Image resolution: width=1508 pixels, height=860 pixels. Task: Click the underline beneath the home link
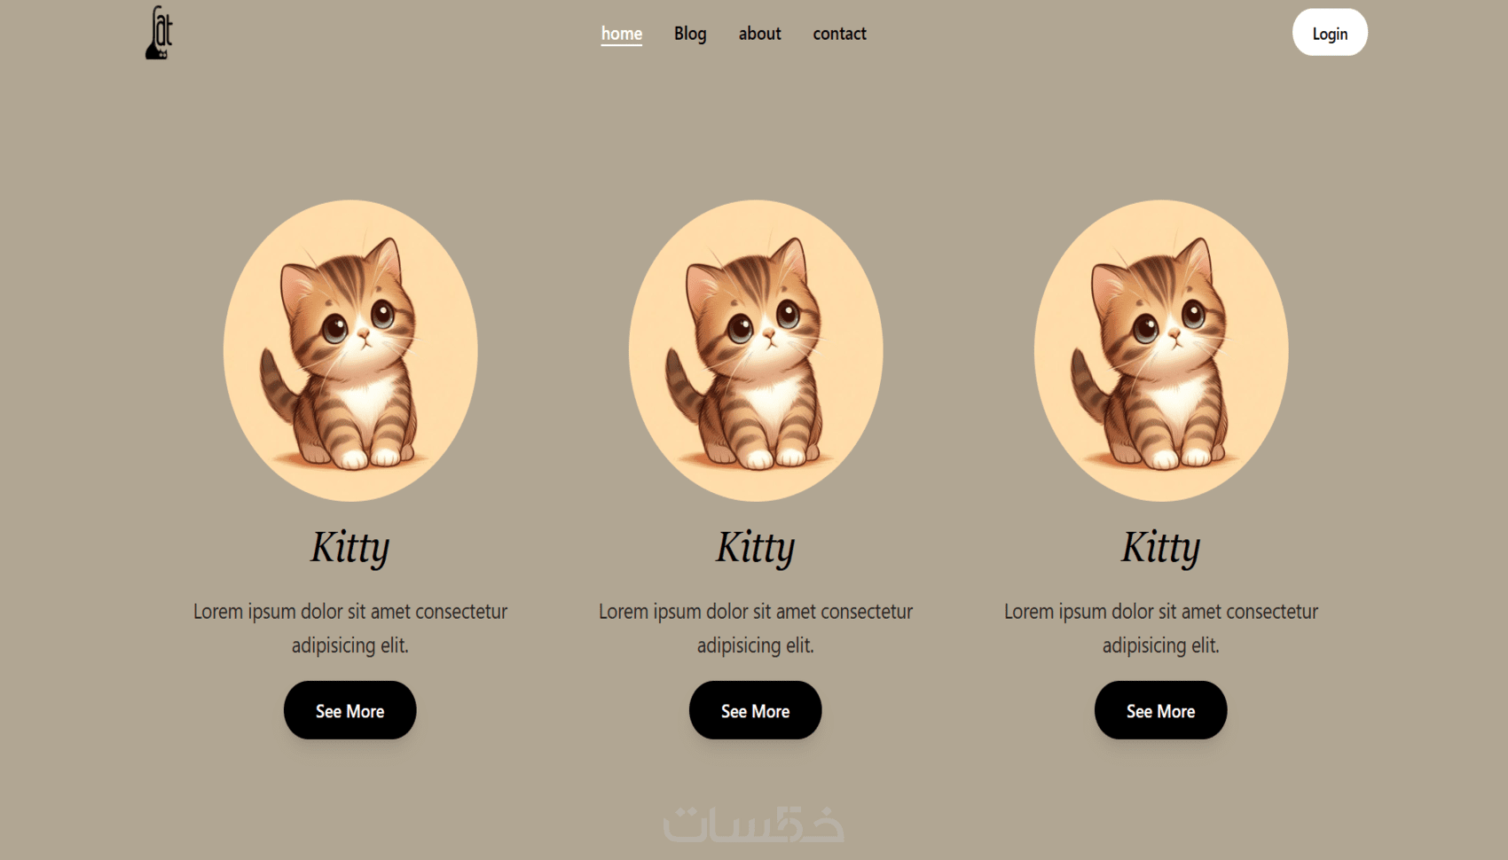622,44
